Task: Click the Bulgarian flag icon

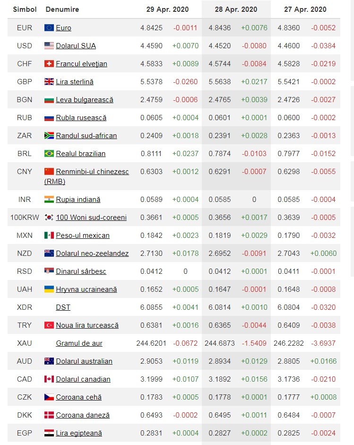Action: [x=49, y=100]
